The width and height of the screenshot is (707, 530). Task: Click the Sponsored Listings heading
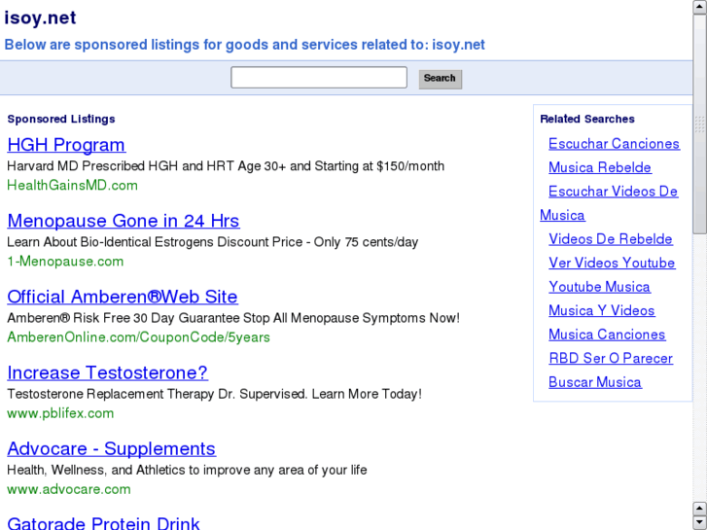tap(61, 119)
